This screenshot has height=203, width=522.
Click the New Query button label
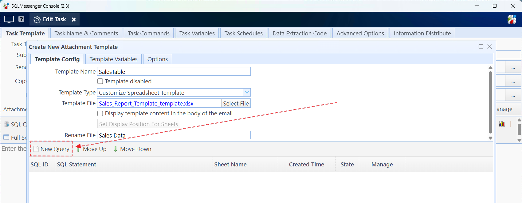tap(55, 149)
